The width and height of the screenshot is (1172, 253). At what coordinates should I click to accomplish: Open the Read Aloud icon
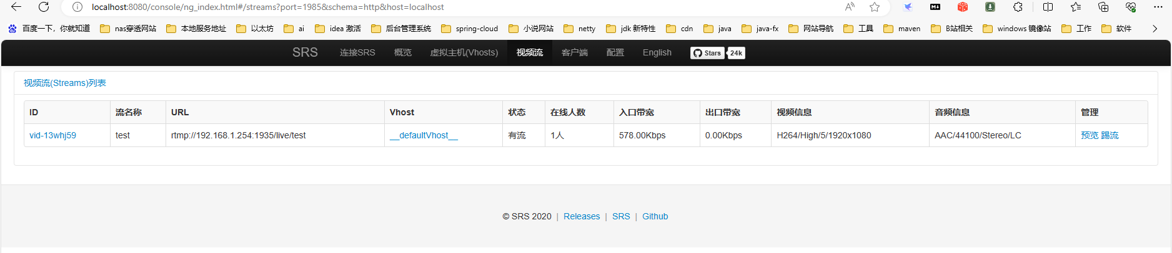tap(850, 7)
